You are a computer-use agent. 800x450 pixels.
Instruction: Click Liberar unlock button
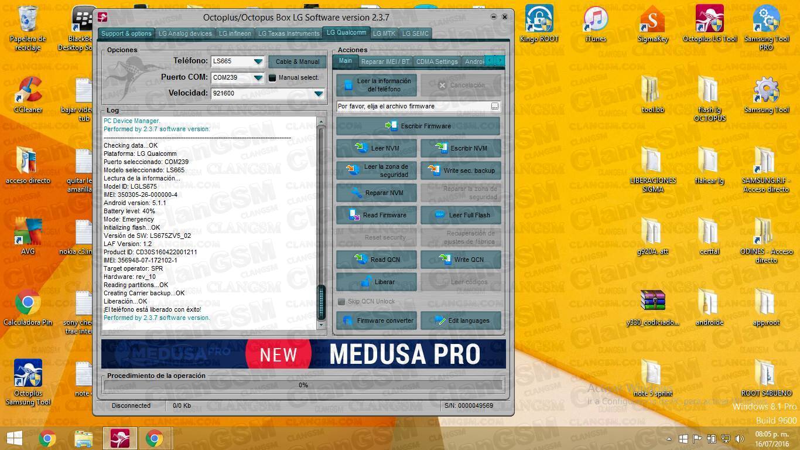377,282
